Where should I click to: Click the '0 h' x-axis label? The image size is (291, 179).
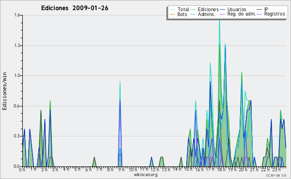(22, 170)
